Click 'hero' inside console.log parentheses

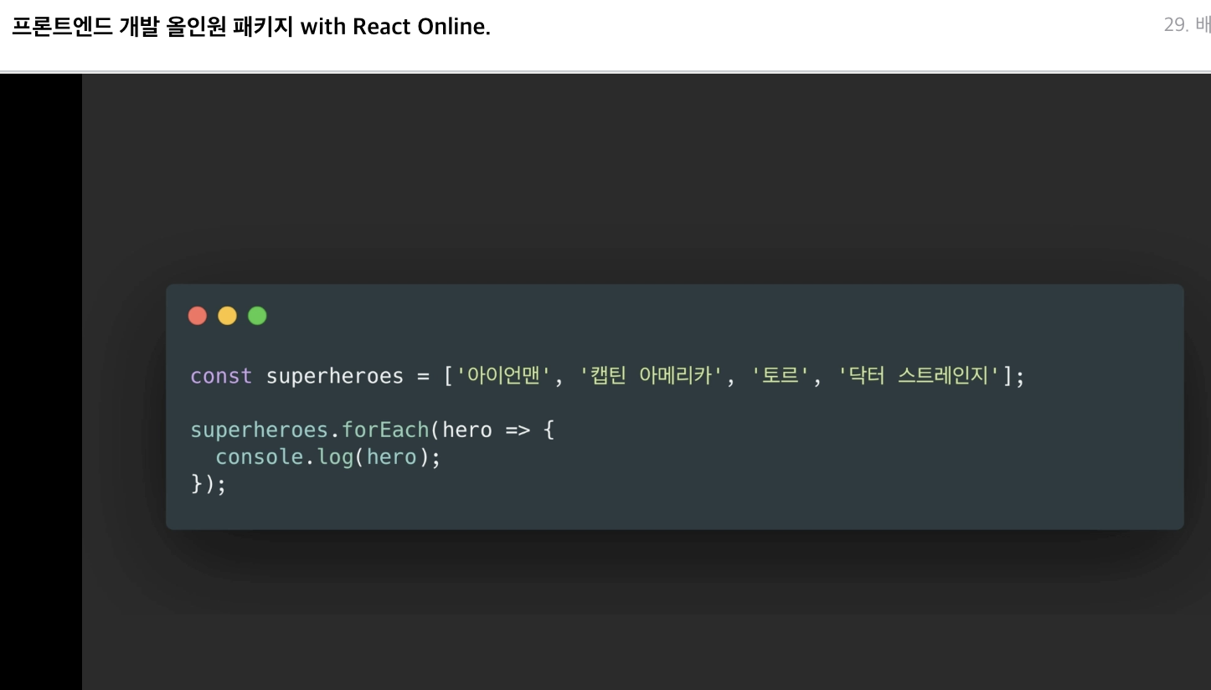[x=391, y=457]
